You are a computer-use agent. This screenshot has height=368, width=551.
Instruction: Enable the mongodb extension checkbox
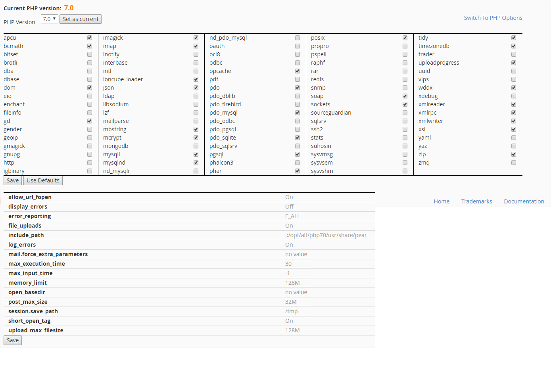pos(196,146)
